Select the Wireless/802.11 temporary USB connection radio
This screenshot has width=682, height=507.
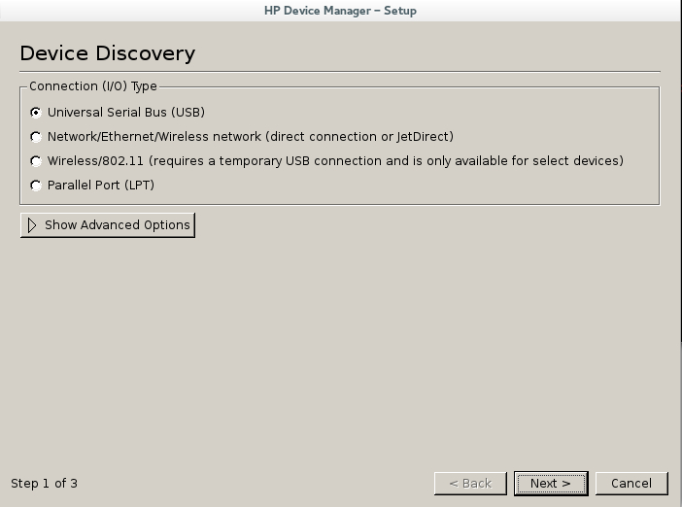tap(326, 161)
